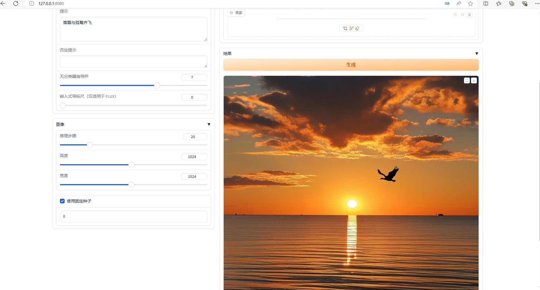
Task: Click the 无分类器指导秤 slider handle
Action: [157, 85]
